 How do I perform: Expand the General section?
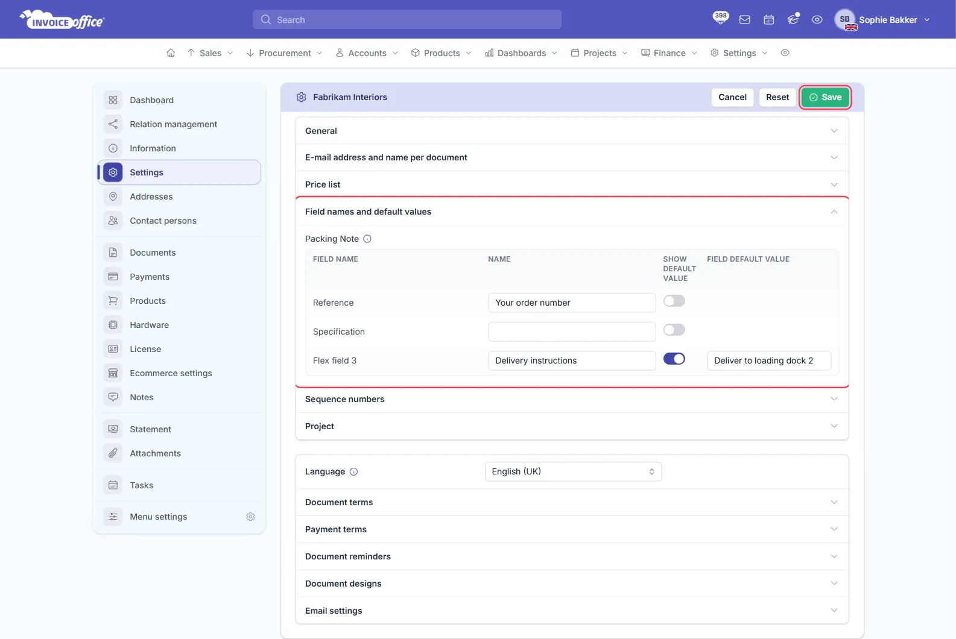coord(572,131)
